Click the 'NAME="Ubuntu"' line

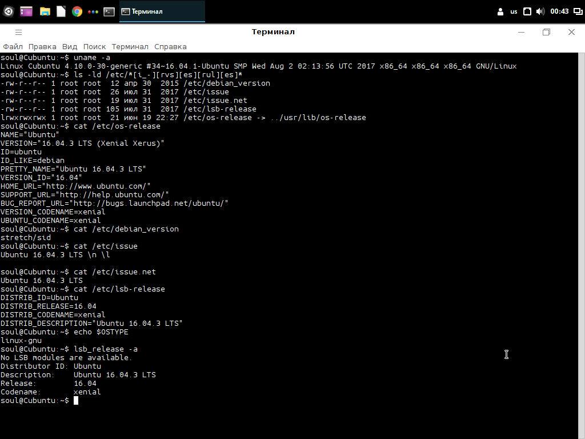pos(30,135)
